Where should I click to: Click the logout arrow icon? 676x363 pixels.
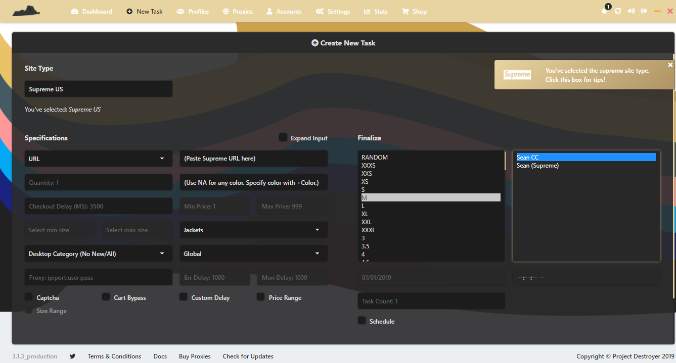644,11
